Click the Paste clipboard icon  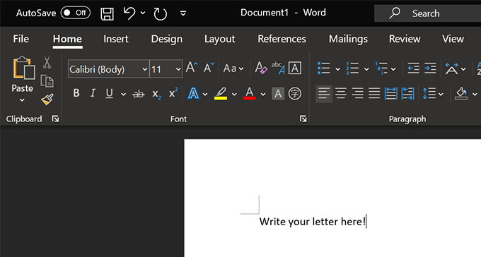pyautogui.click(x=23, y=68)
